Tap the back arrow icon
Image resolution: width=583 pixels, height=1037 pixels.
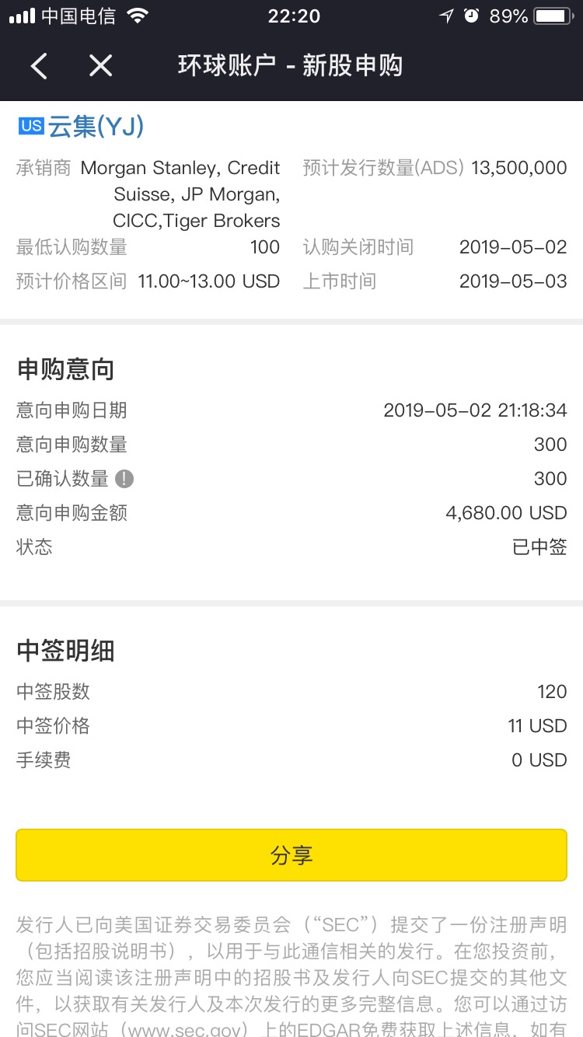point(39,66)
